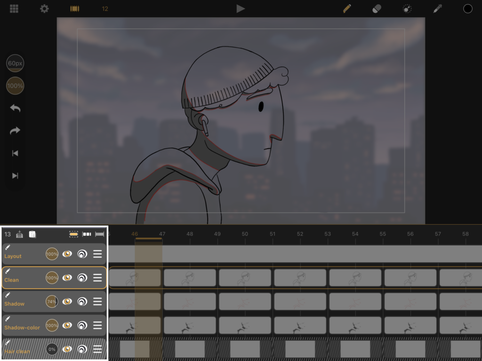Toggle onion skin for Clean layer

(82, 278)
